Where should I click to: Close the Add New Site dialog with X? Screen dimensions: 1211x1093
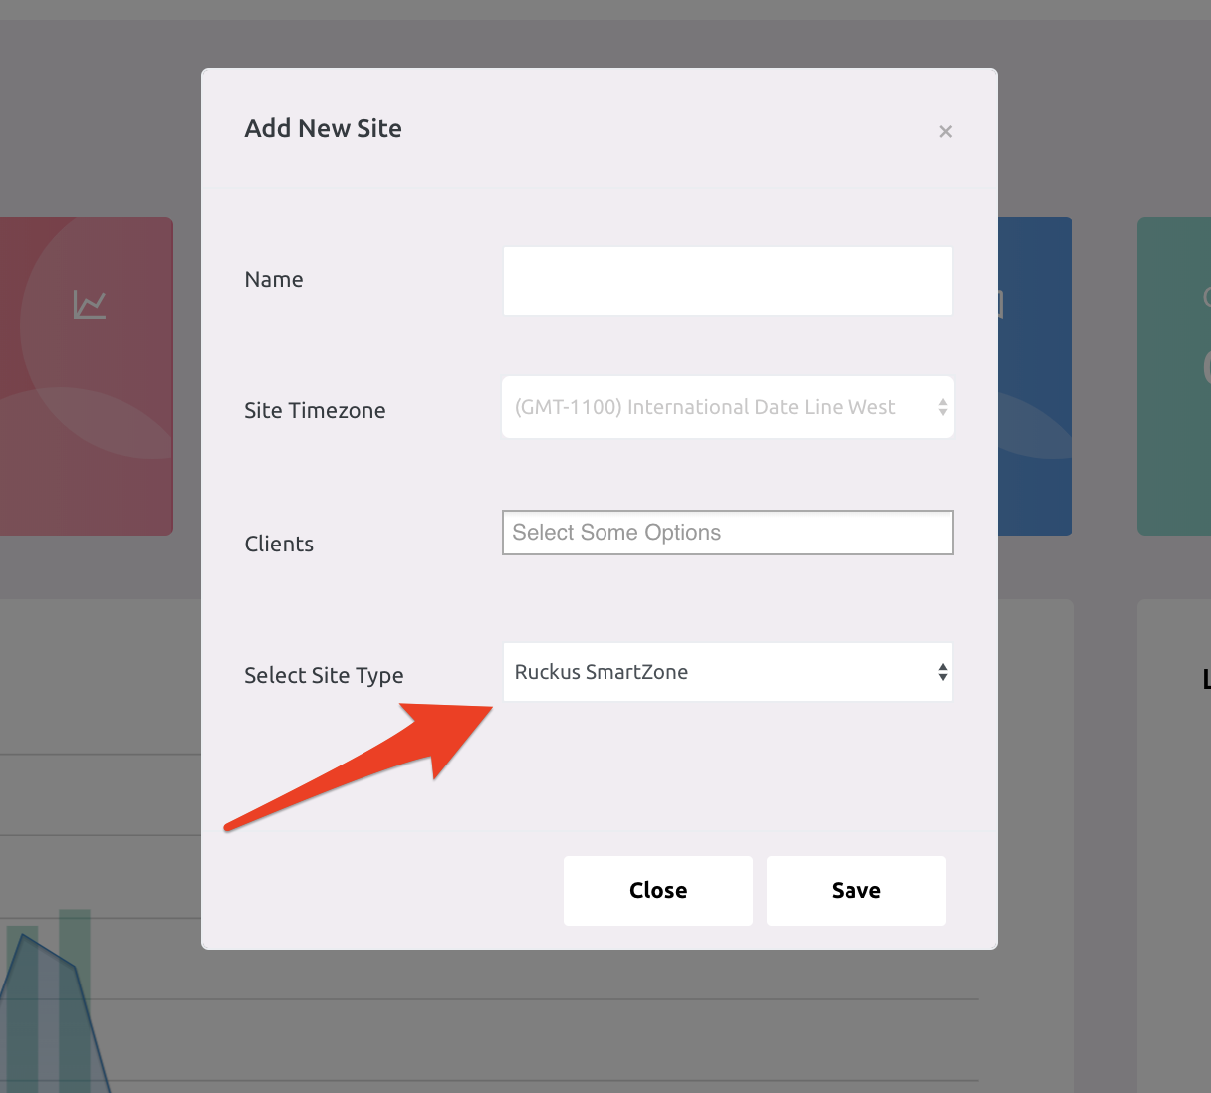point(945,131)
